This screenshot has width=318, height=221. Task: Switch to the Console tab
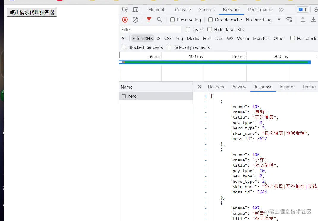click(x=183, y=10)
